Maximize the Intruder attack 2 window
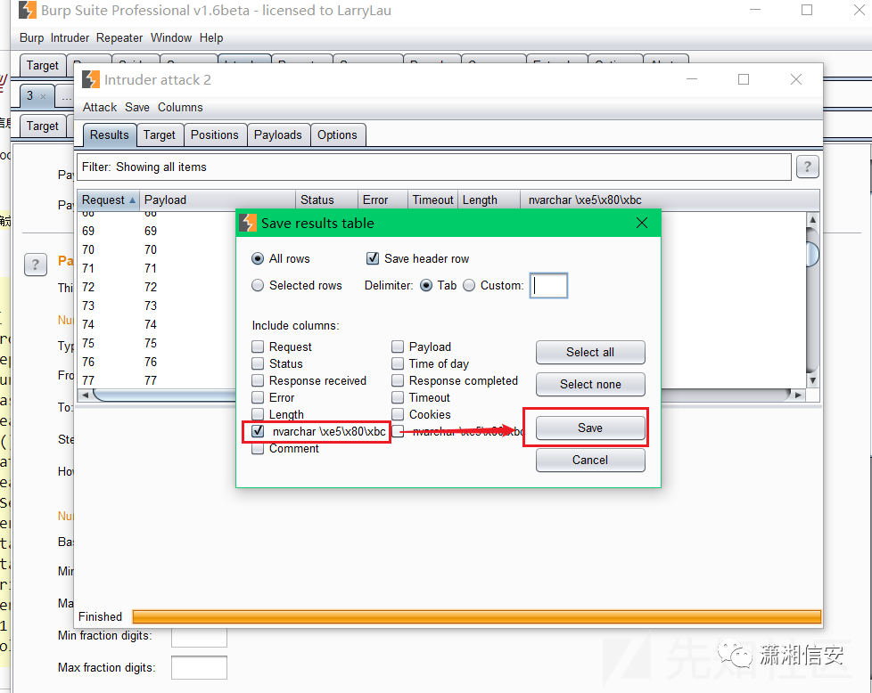Viewport: 872px width, 693px height. [744, 79]
